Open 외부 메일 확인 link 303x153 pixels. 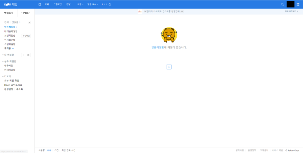(12, 81)
